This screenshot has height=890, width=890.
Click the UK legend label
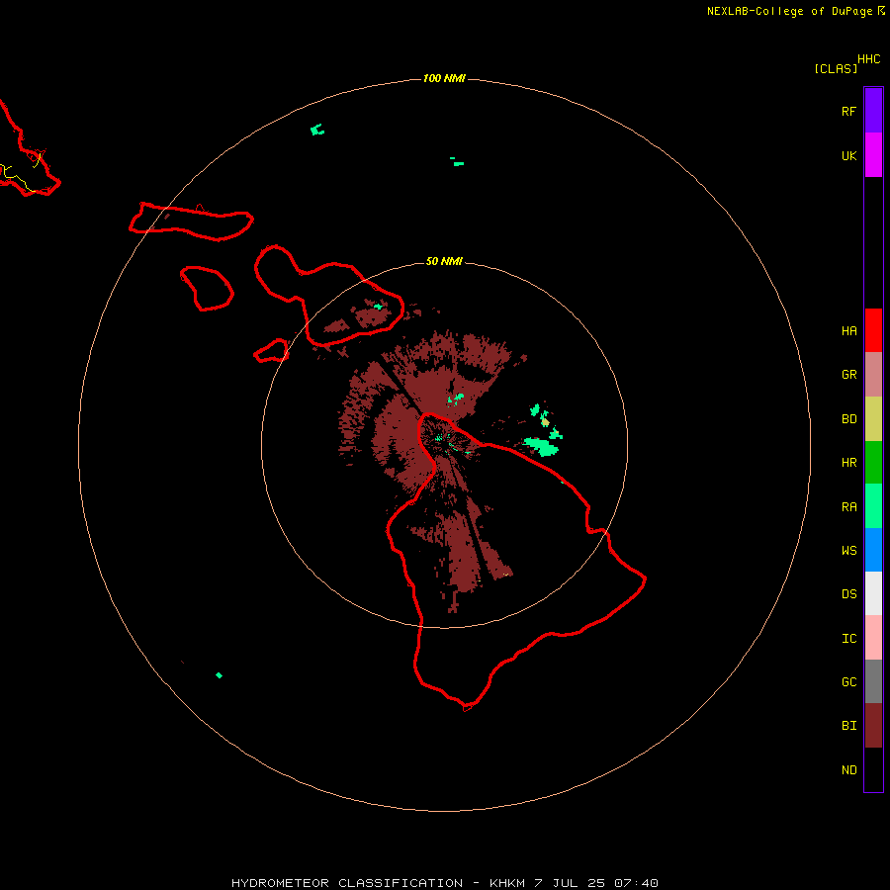848,155
